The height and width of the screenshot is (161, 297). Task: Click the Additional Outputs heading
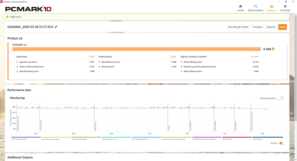tap(20, 158)
